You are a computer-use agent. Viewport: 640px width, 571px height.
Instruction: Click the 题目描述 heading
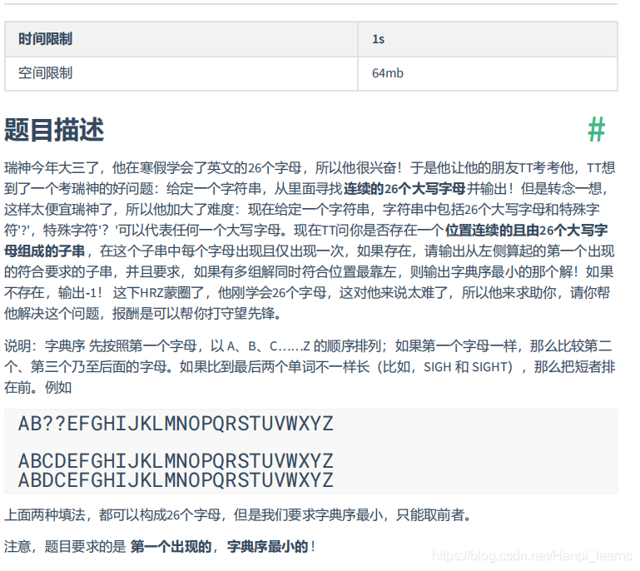[x=54, y=130]
